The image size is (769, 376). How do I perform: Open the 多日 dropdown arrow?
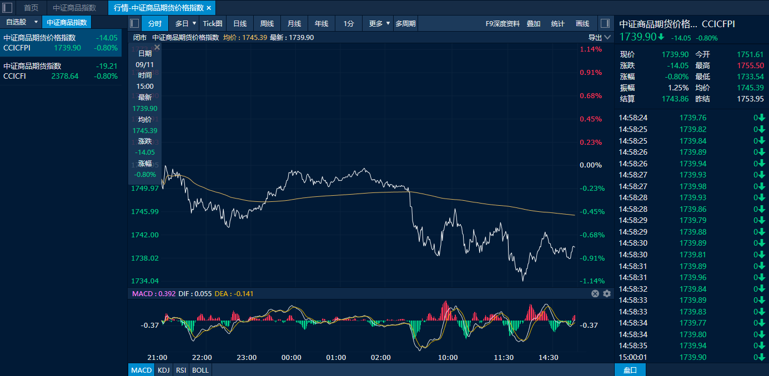(194, 23)
